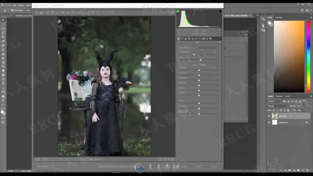
Task: Toggle the Background layer lock icon
Action: (x=307, y=122)
